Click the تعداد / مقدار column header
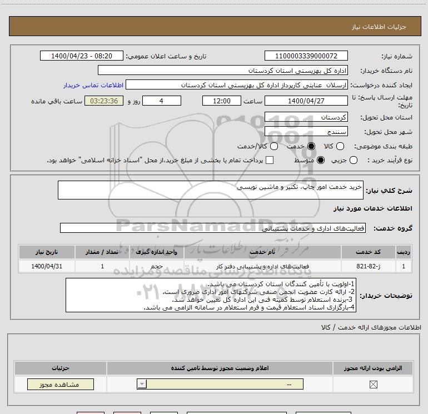 (x=102, y=252)
